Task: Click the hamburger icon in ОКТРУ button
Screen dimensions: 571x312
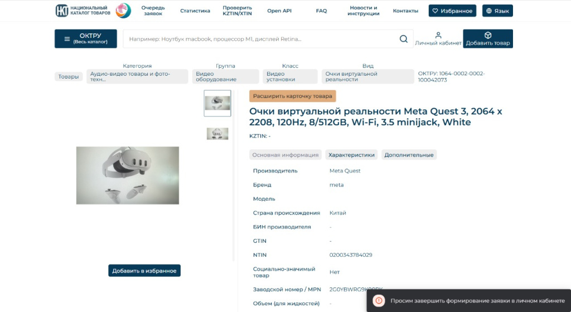Action: [x=67, y=39]
